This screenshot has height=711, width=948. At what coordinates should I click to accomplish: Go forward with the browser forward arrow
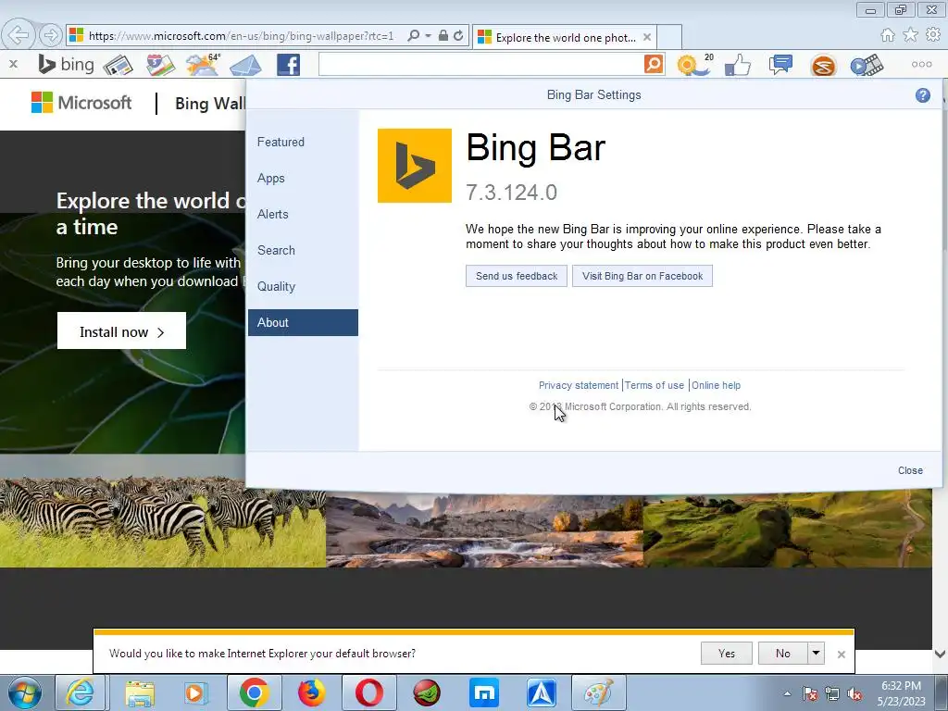click(51, 36)
